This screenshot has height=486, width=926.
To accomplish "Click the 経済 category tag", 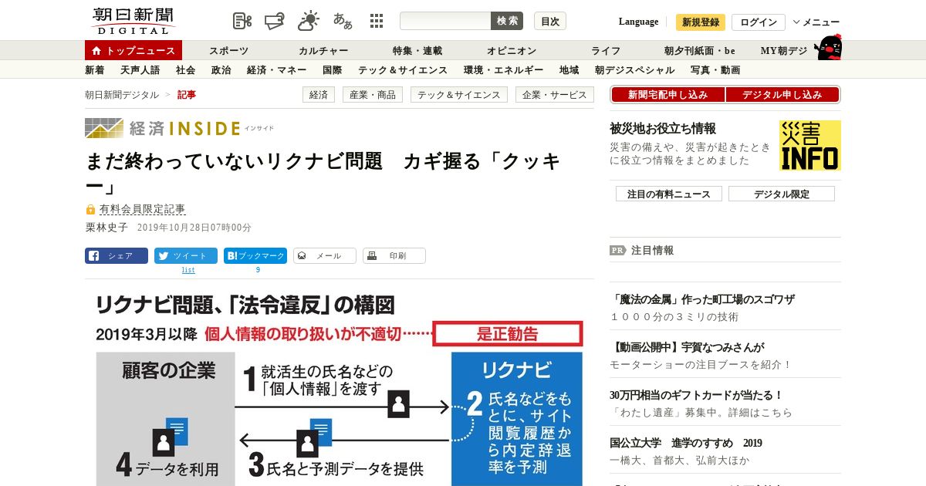I will pyautogui.click(x=319, y=95).
